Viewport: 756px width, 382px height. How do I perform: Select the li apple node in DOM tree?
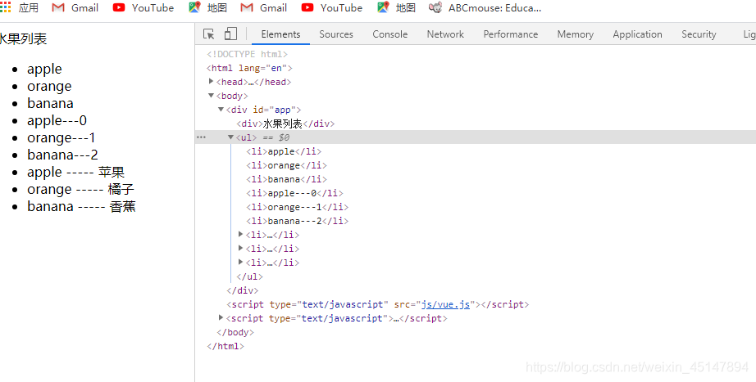tap(284, 151)
